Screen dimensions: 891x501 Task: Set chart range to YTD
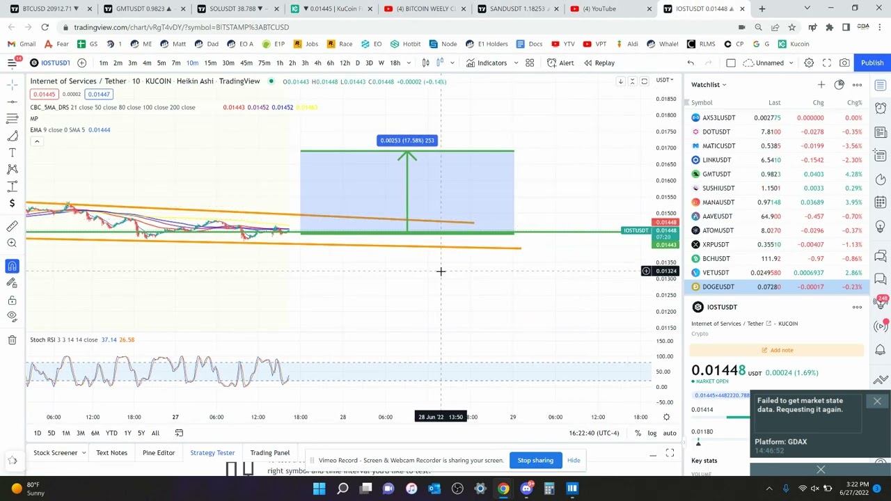pyautogui.click(x=111, y=433)
